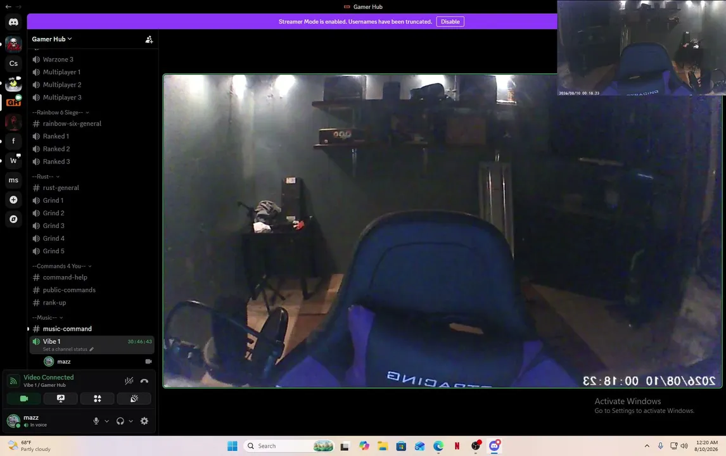Collapse the Commands 4 You category
The height and width of the screenshot is (456, 726).
(x=62, y=266)
